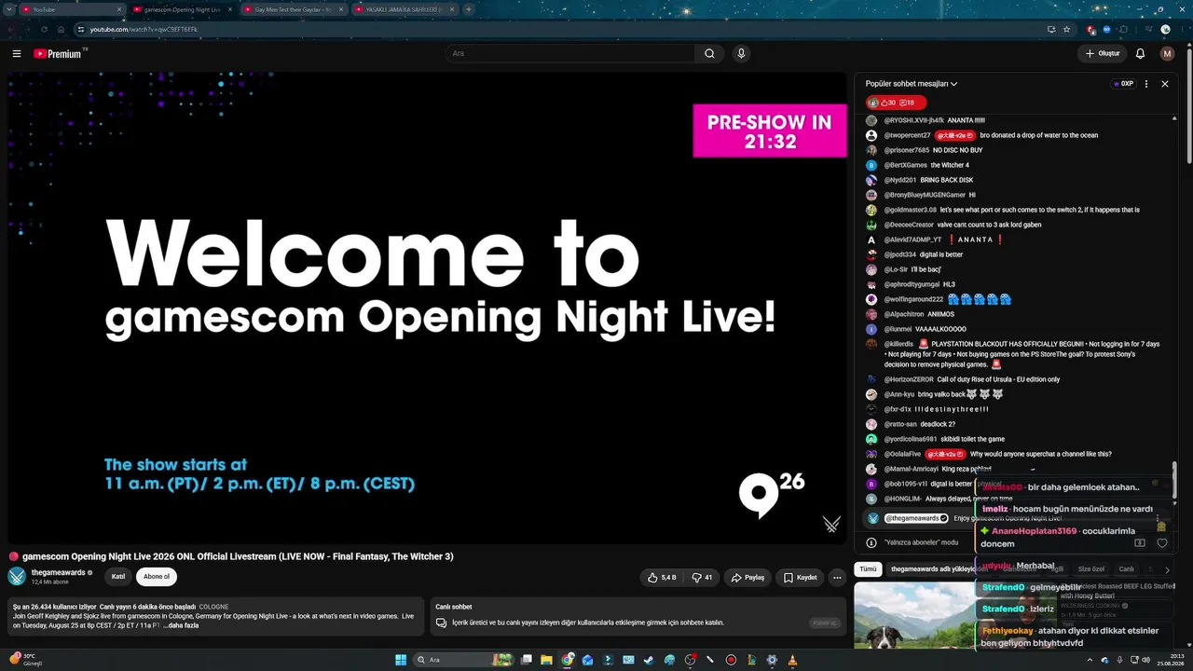
Task: Open the Oluştur create menu
Action: pos(1103,54)
